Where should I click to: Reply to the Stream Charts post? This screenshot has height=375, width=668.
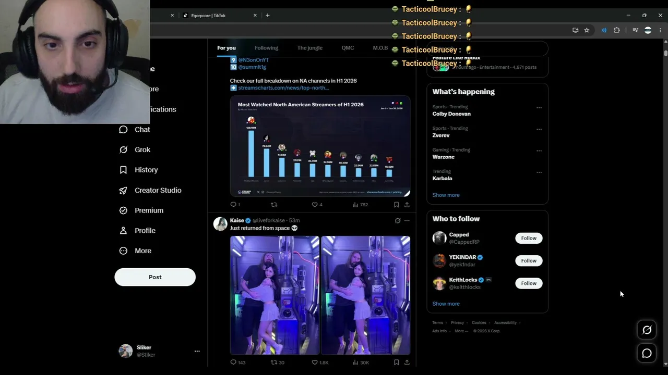233,205
